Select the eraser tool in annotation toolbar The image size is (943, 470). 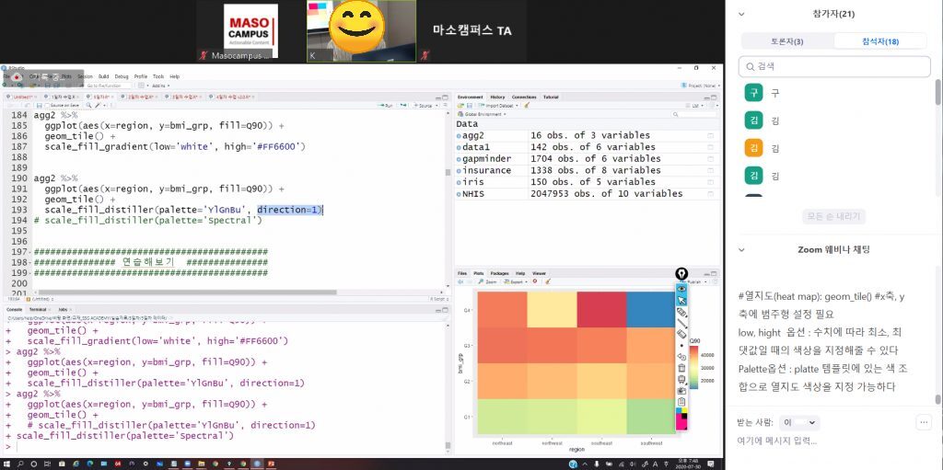pos(681,324)
